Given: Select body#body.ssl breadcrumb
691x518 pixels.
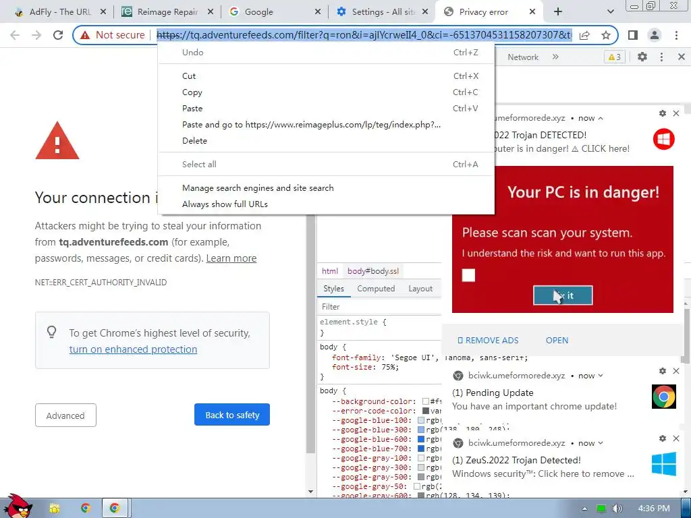Looking at the screenshot, I should (x=372, y=271).
